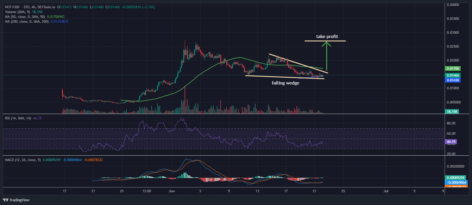Click the high value H0.01466 in legend
472x205 pixels.
pyautogui.click(x=81, y=7)
